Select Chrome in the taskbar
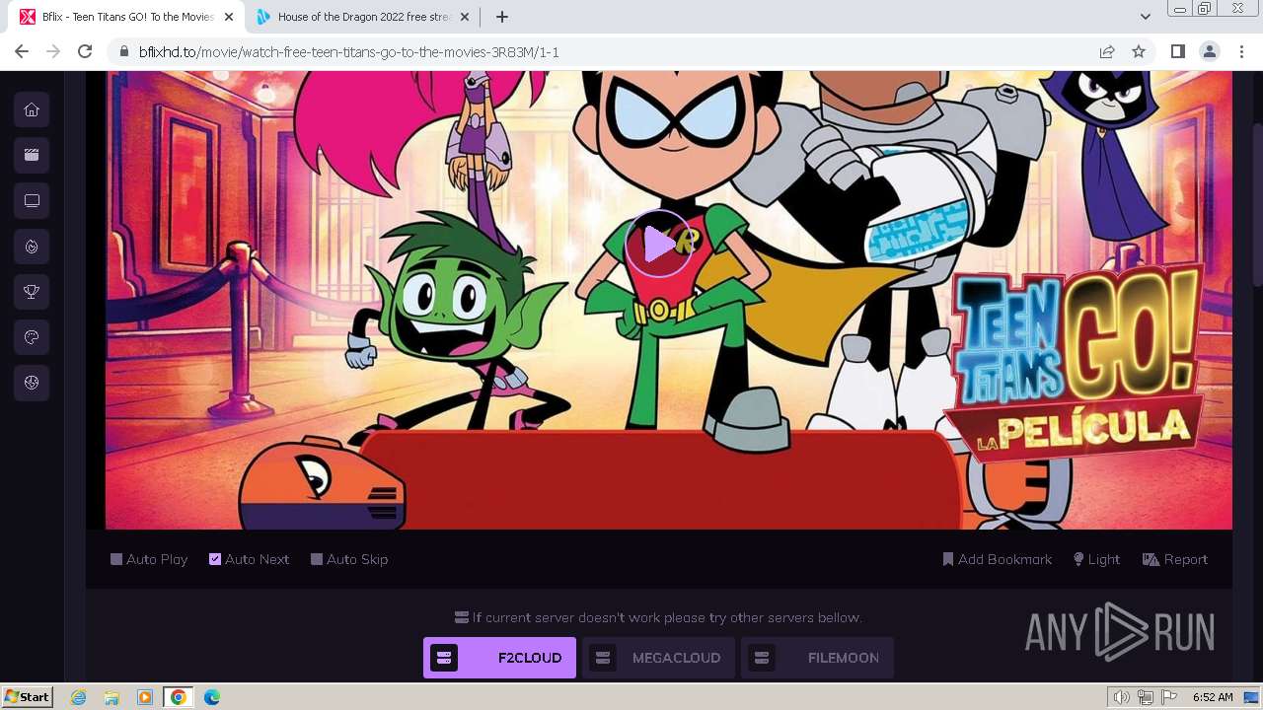This screenshot has width=1263, height=710. point(179,697)
